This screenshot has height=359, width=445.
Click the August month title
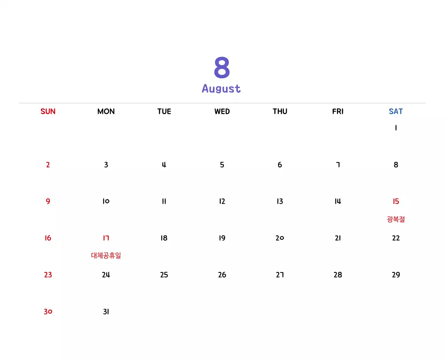[221, 88]
